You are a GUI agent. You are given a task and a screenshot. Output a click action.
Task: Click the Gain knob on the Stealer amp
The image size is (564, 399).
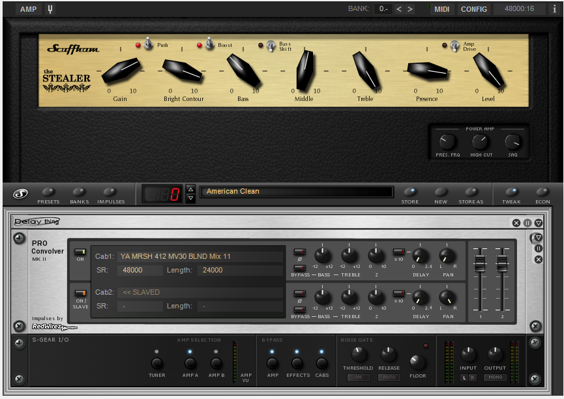[x=121, y=70]
